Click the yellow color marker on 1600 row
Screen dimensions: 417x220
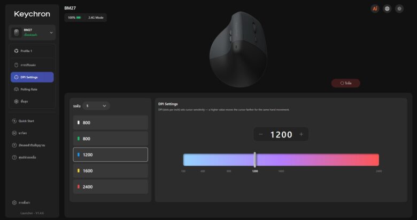pos(79,170)
